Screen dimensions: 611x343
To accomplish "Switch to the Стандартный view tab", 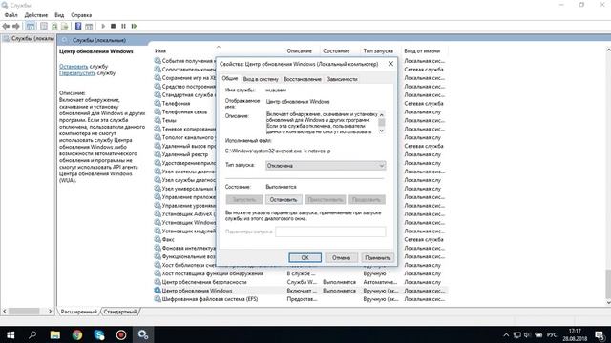I will [120, 312].
